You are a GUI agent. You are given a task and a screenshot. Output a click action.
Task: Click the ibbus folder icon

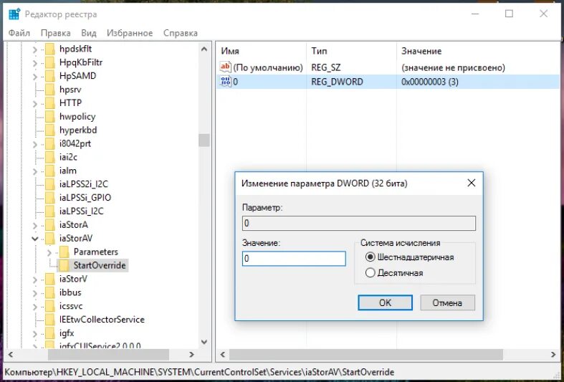[50, 292]
